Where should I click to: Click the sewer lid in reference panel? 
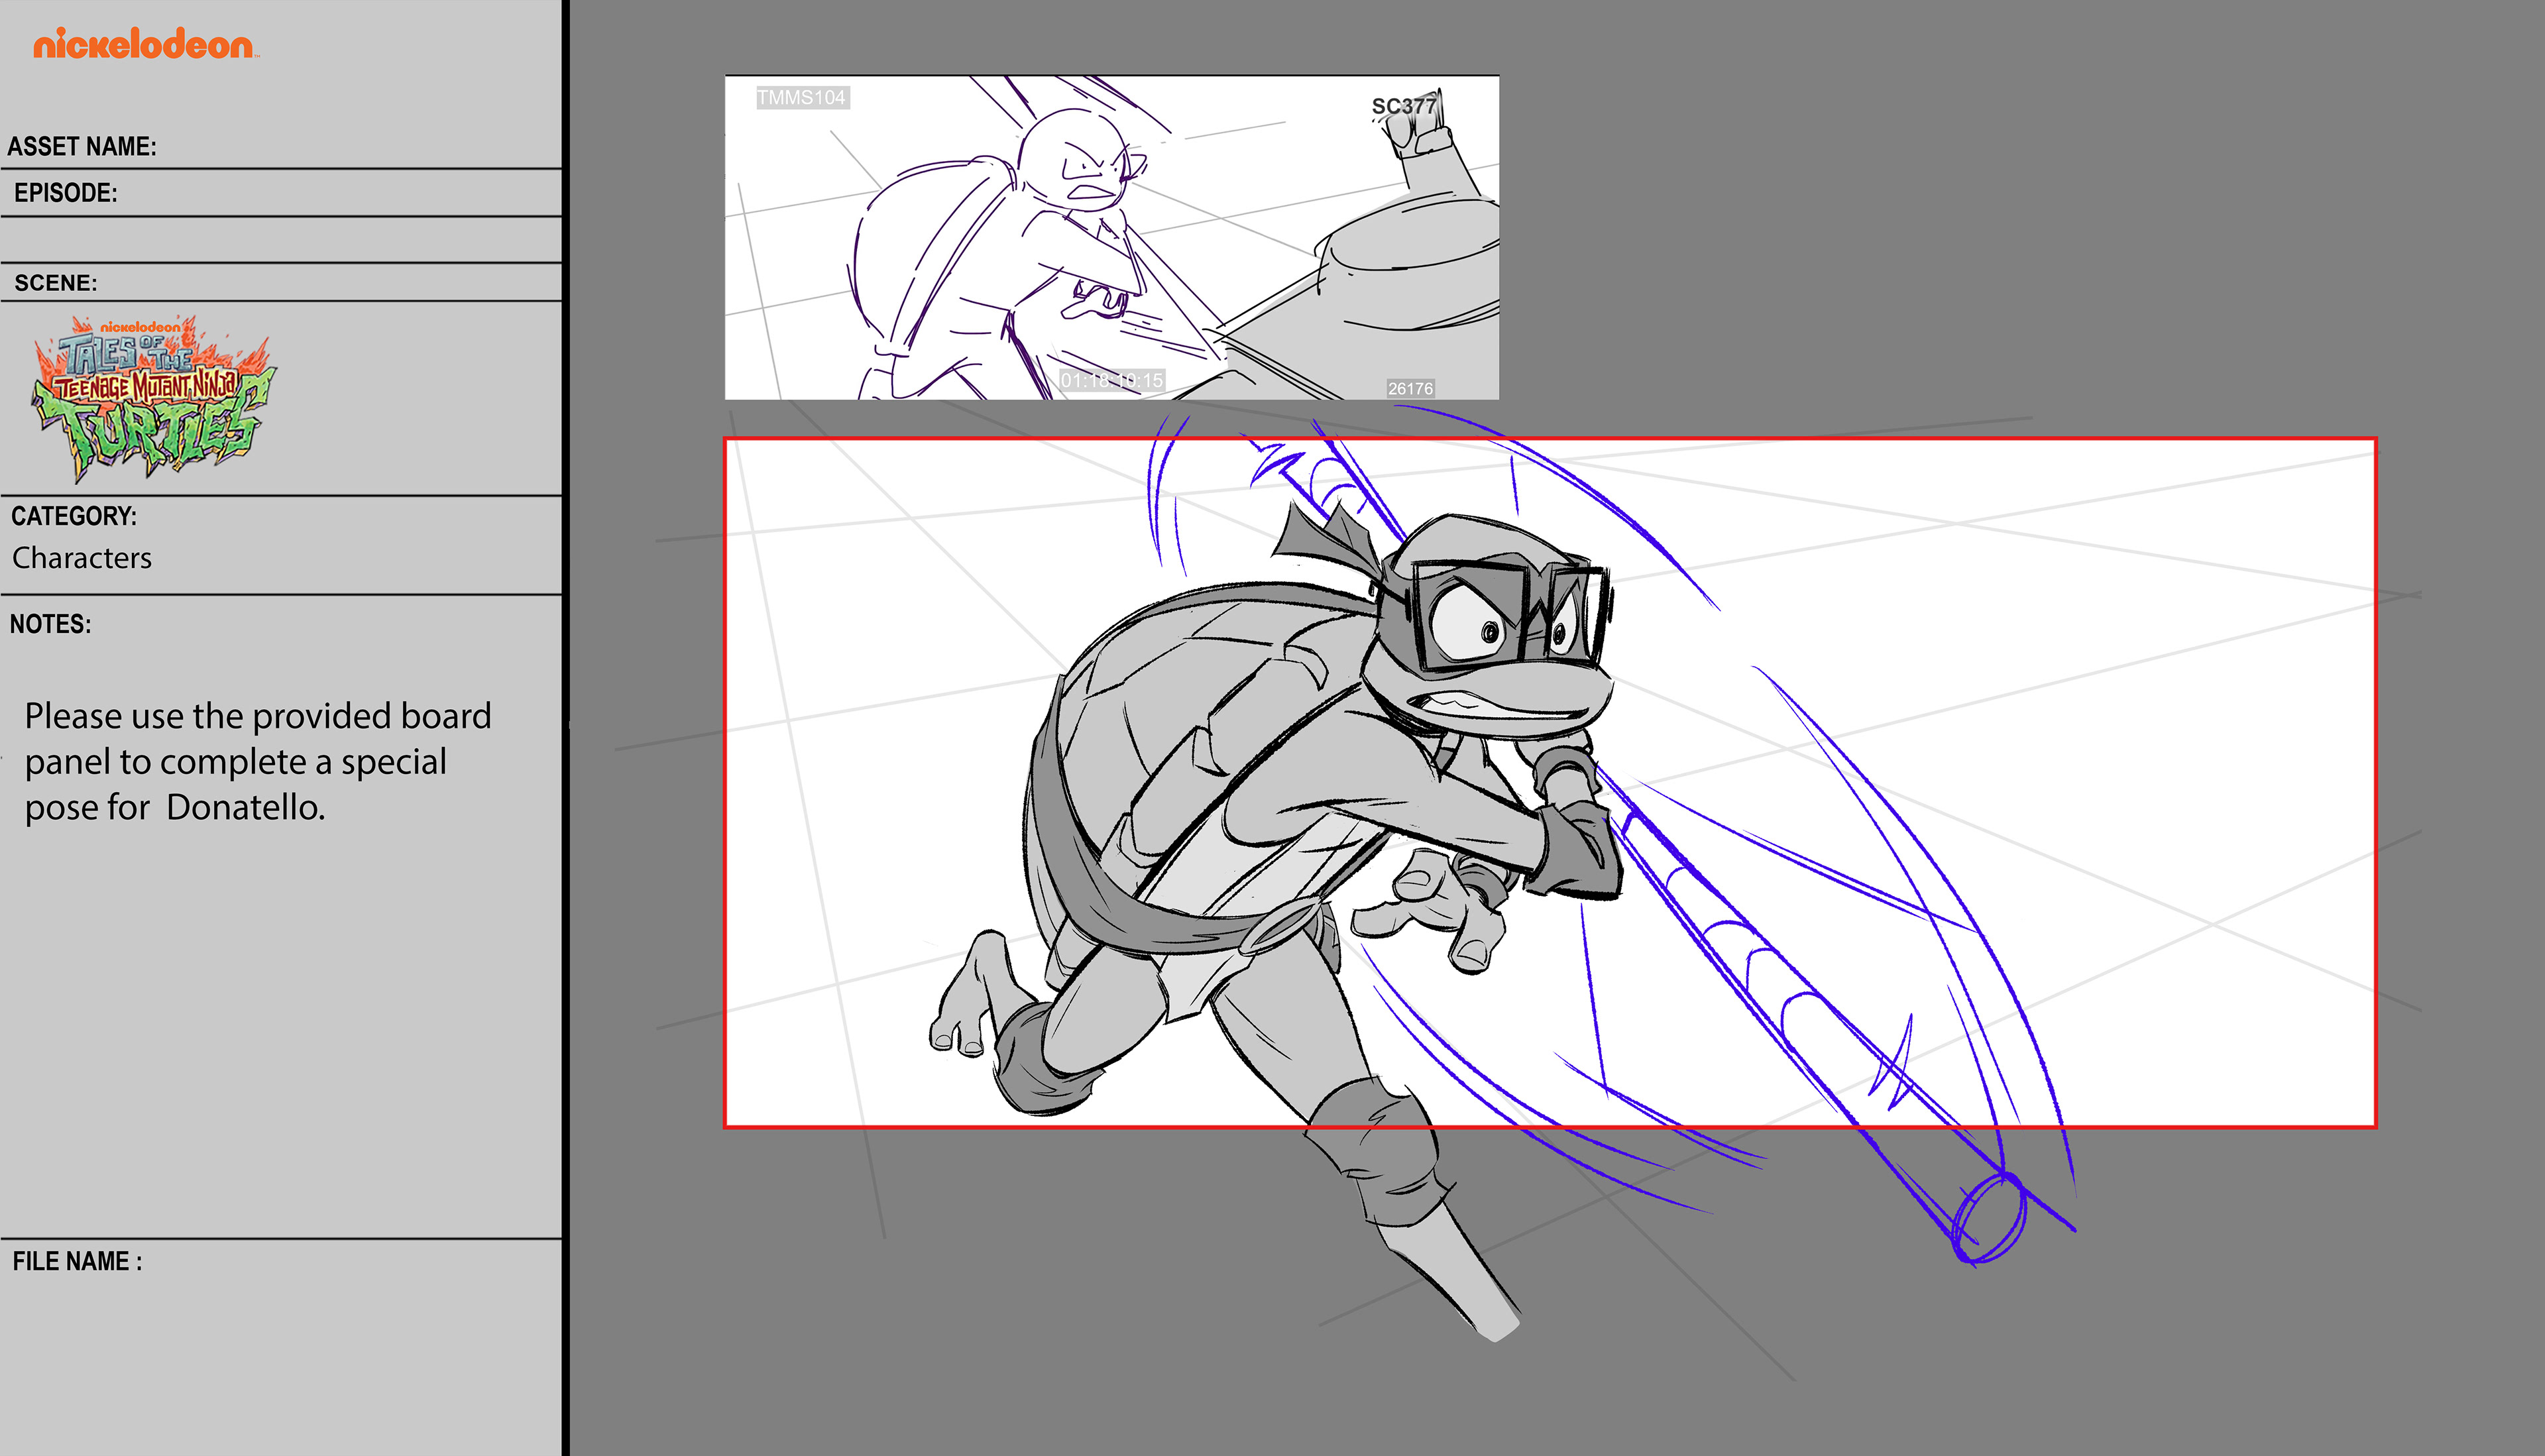pos(1410,270)
